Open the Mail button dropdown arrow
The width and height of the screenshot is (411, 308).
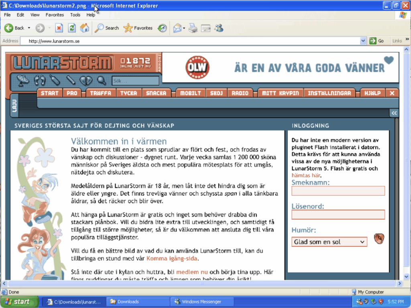click(x=184, y=28)
